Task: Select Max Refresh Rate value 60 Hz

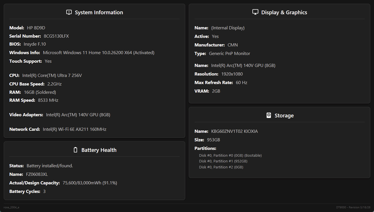Action: tap(242, 83)
